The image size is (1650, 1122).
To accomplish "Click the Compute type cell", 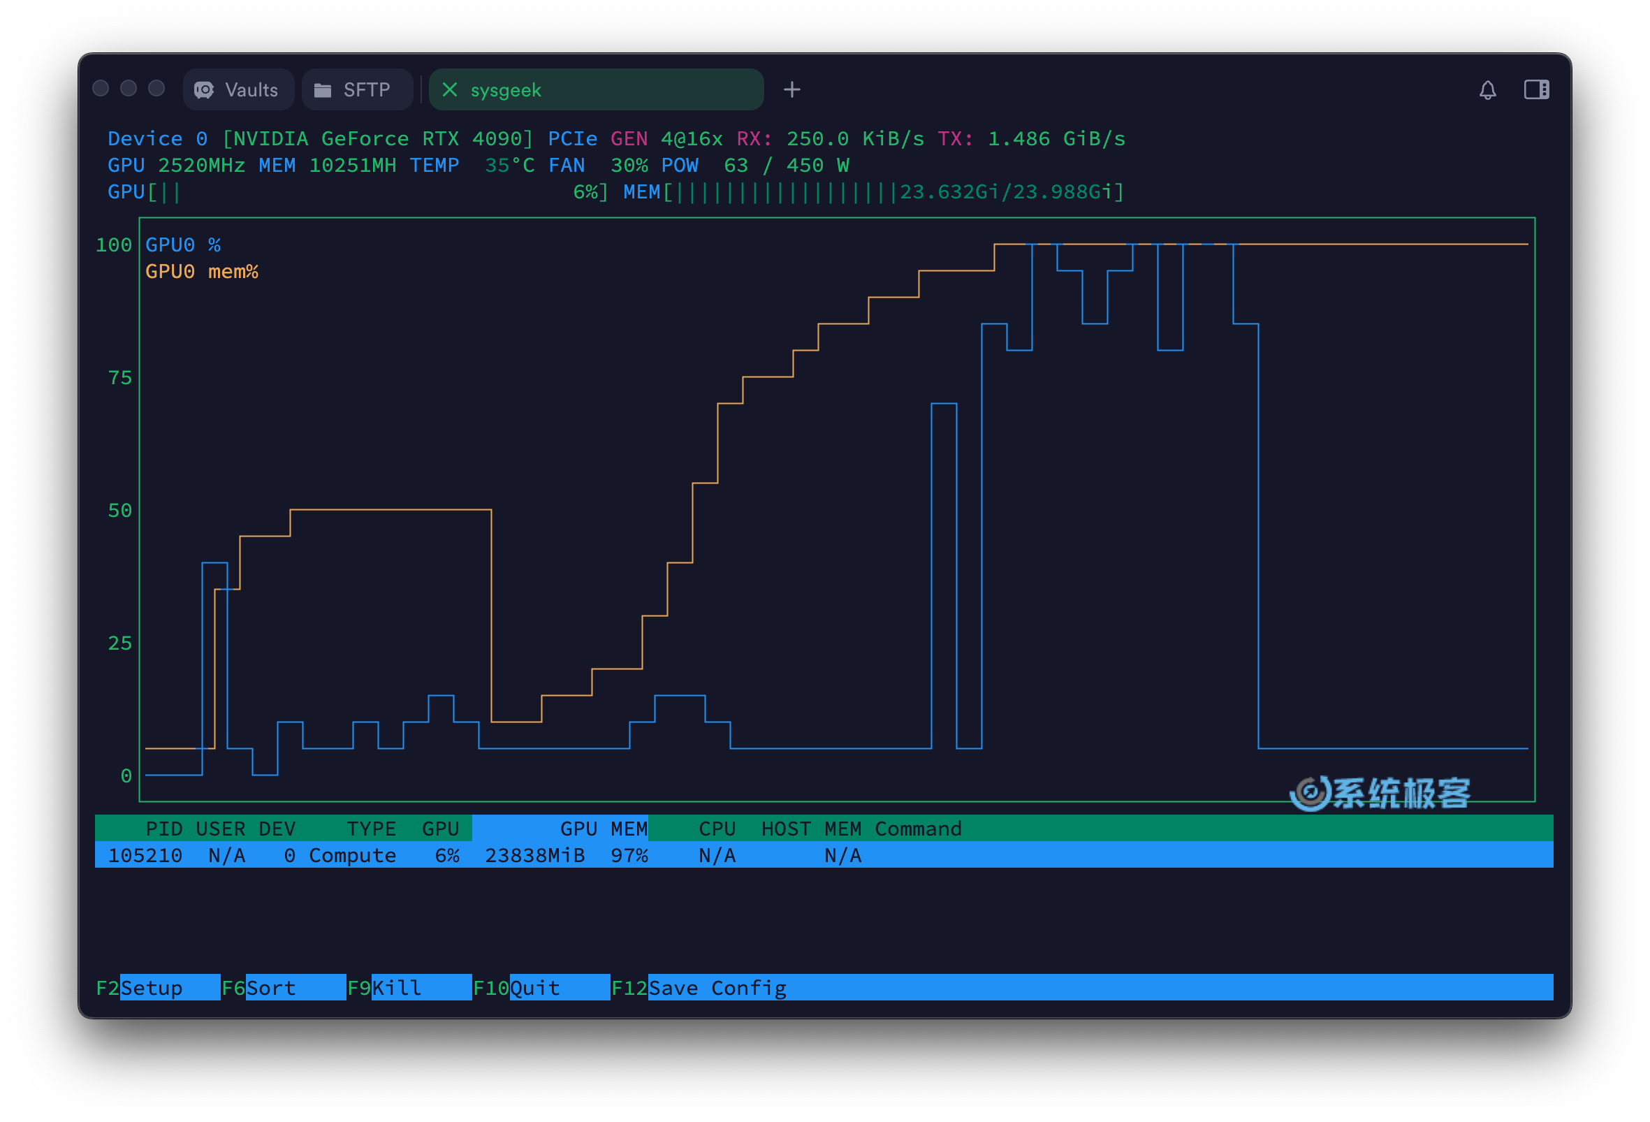I will pyautogui.click(x=352, y=854).
